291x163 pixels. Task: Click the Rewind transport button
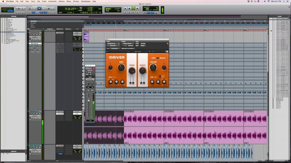pos(129,13)
